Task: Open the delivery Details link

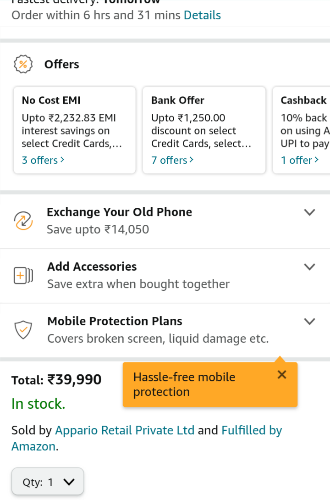Action: point(202,15)
